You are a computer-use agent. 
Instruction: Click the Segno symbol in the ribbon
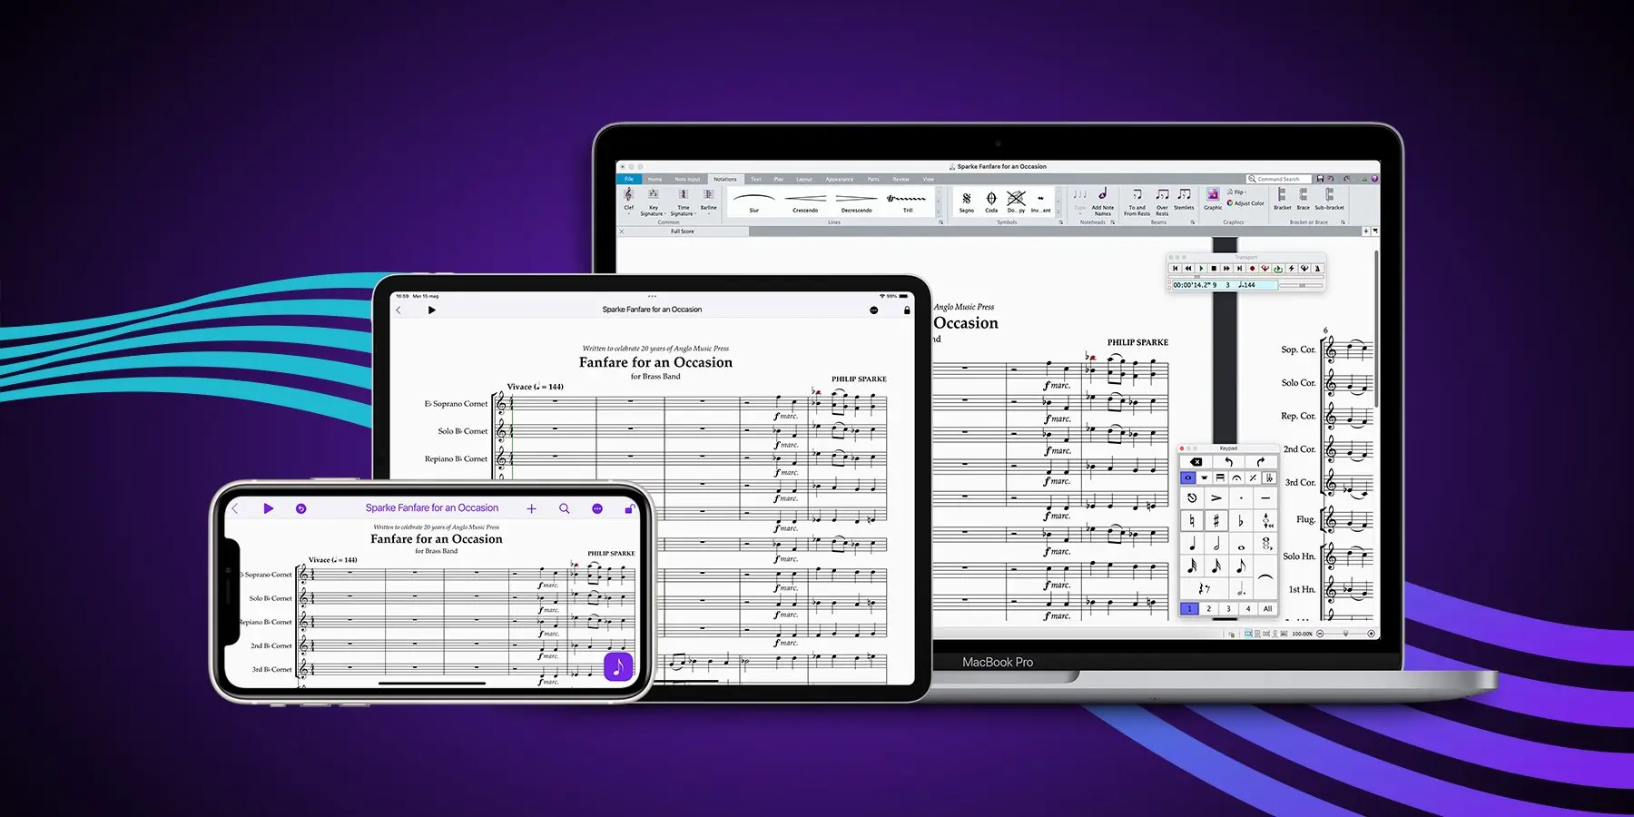[x=966, y=200]
